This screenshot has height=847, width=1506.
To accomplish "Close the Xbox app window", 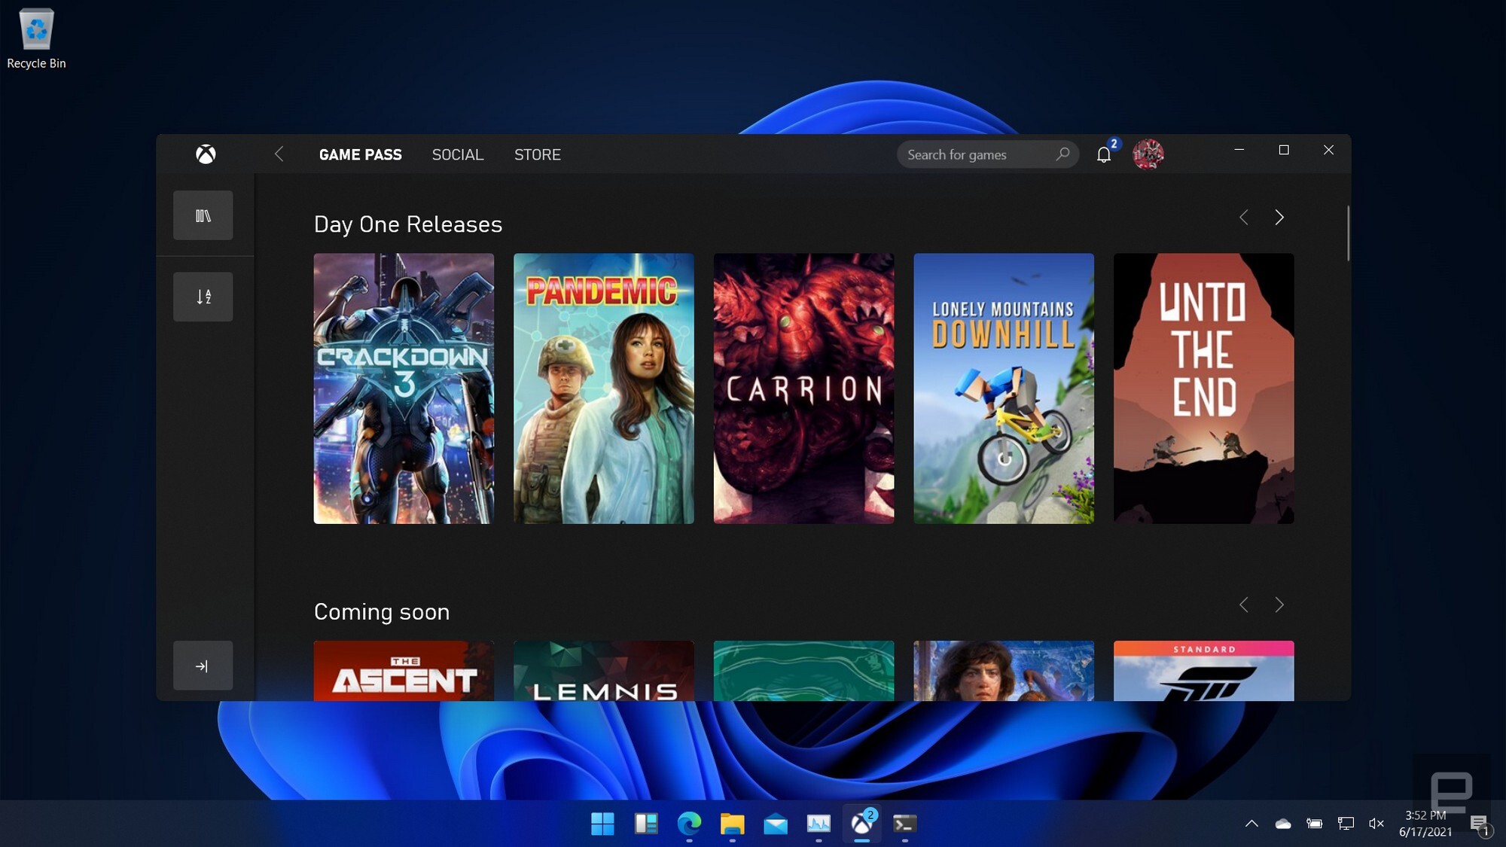I will [1329, 150].
